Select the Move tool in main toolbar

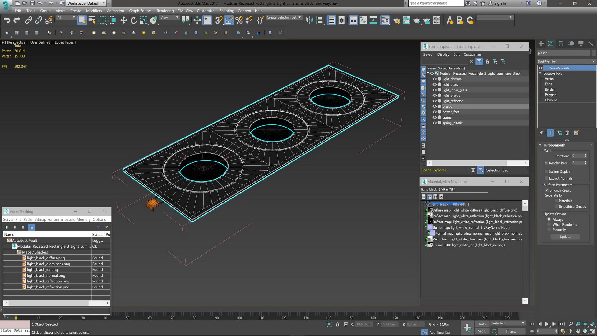[124, 21]
